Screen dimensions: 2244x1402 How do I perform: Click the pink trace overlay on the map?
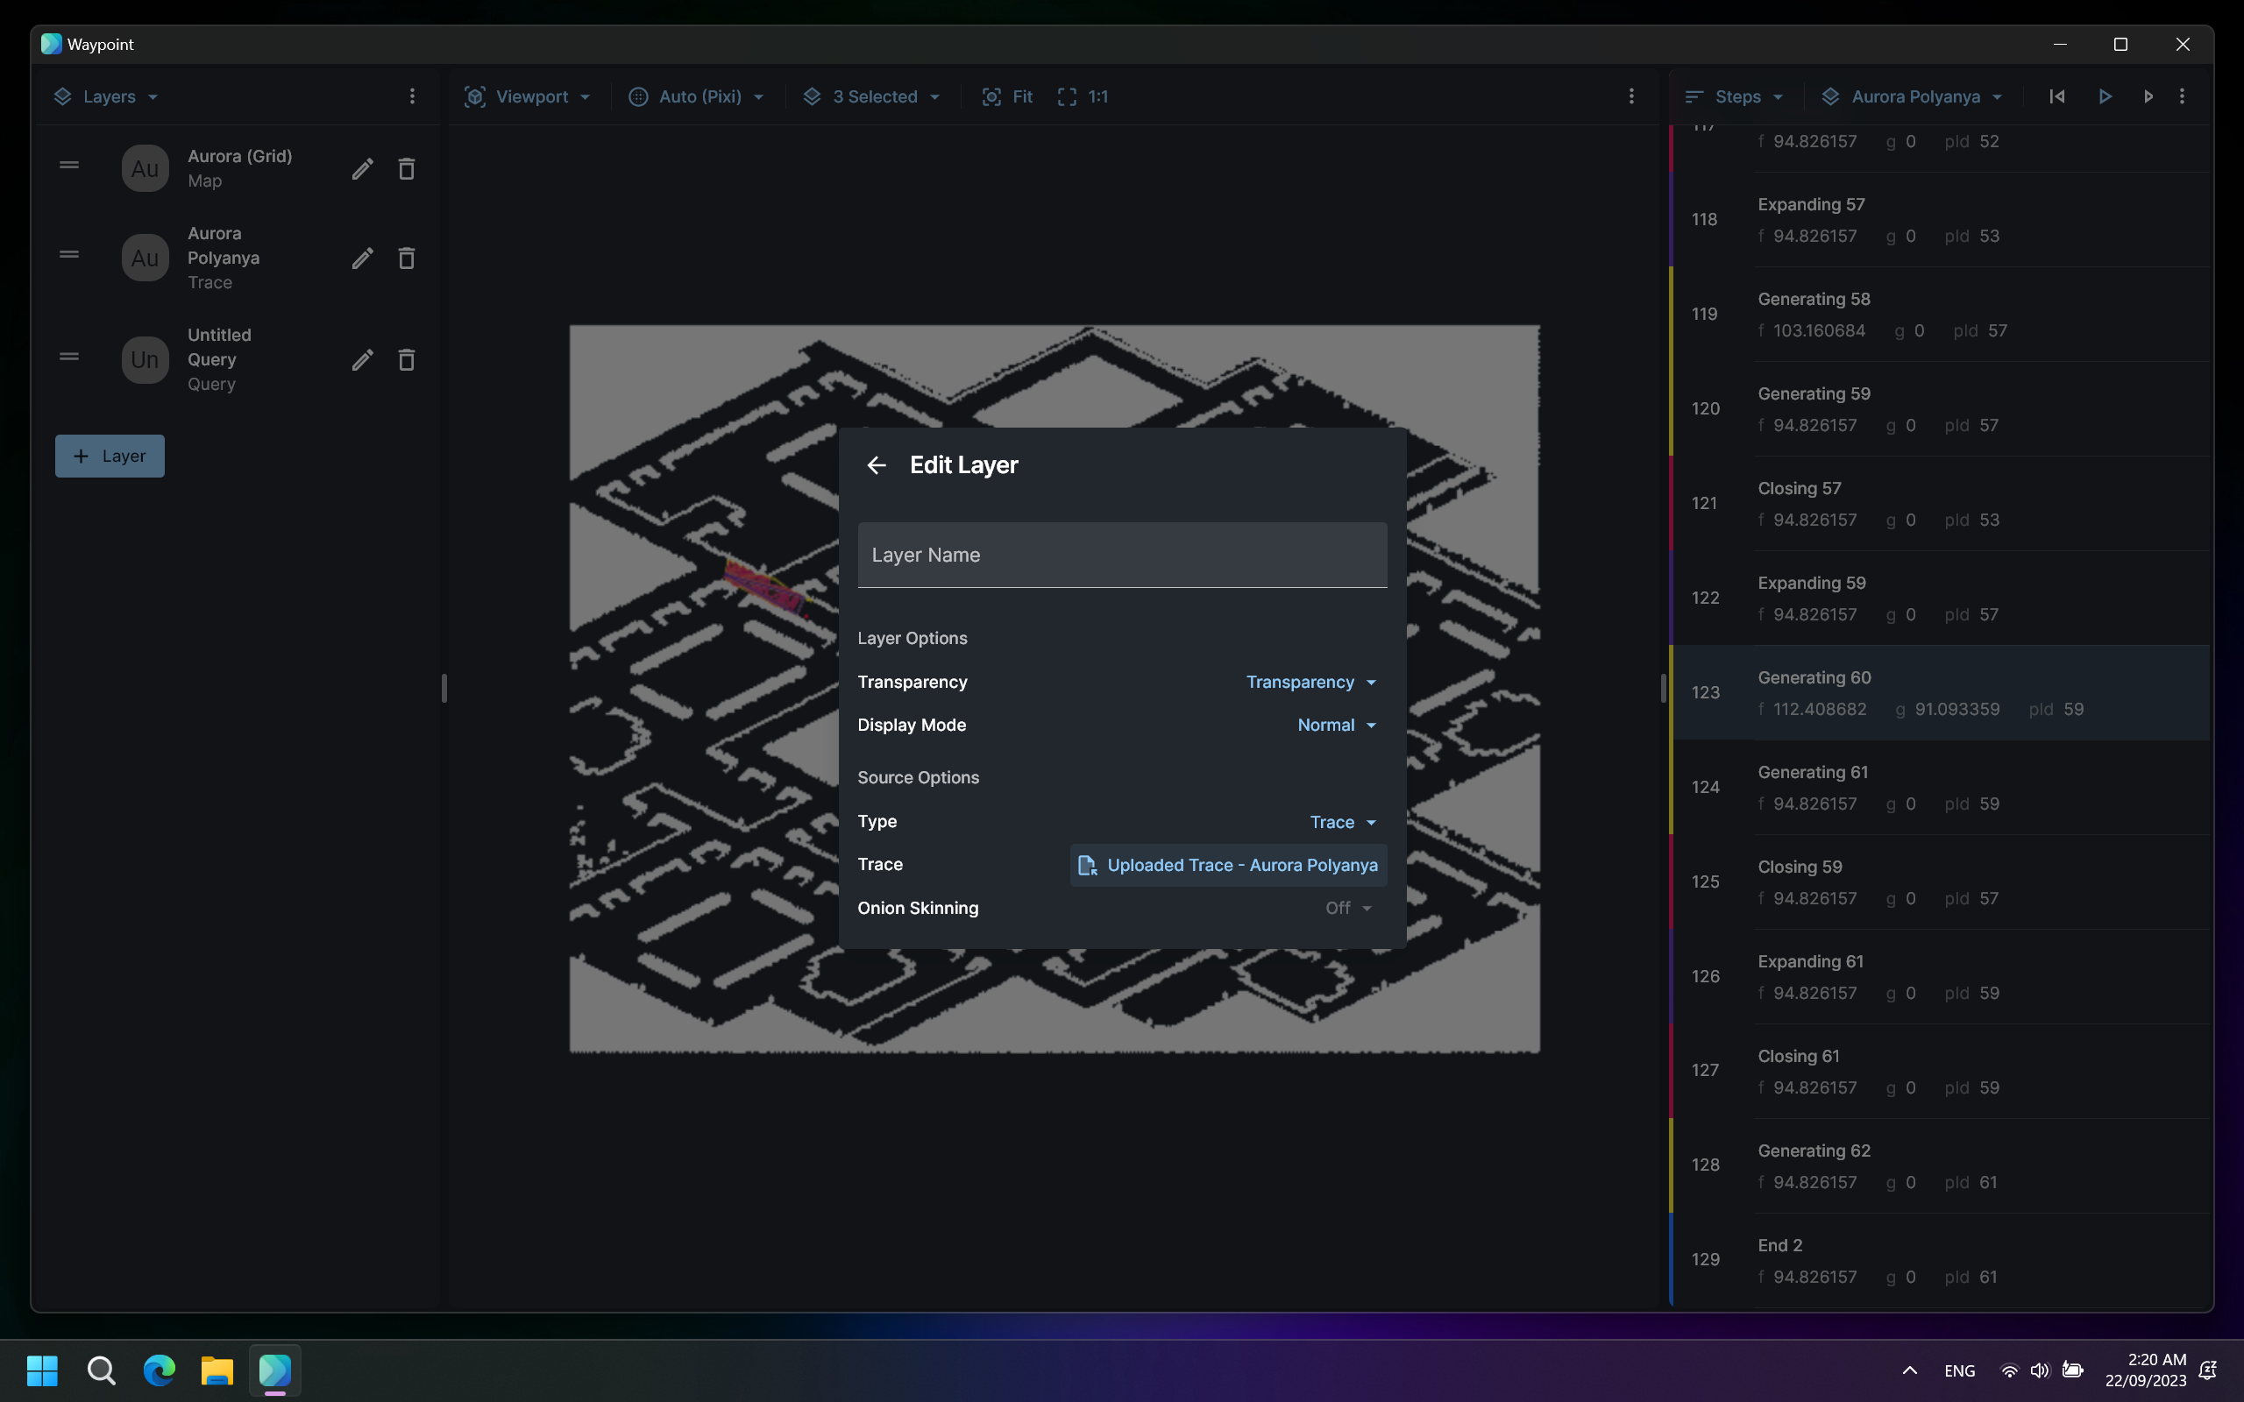[x=766, y=589]
